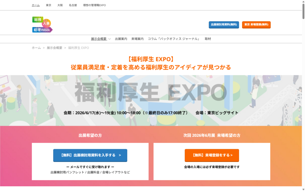Open the ホーム link in top navigation
This screenshot has width=305, height=191.
35,5
